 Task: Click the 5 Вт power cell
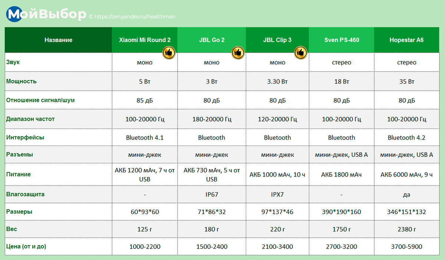pyautogui.click(x=145, y=81)
